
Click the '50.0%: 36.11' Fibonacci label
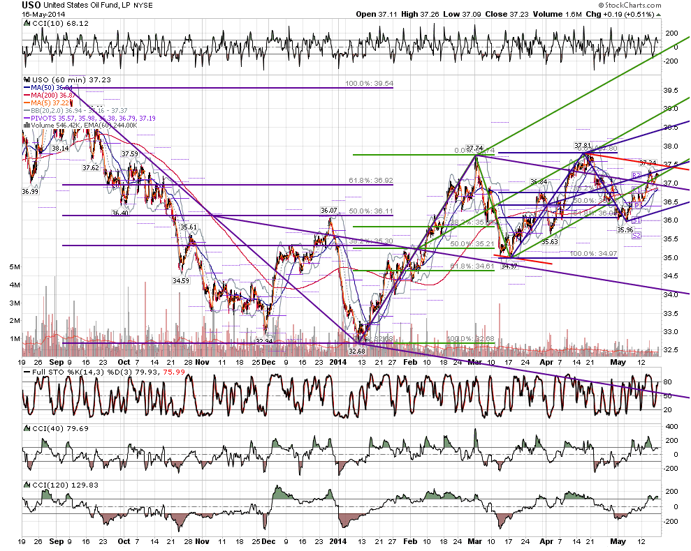coord(370,211)
